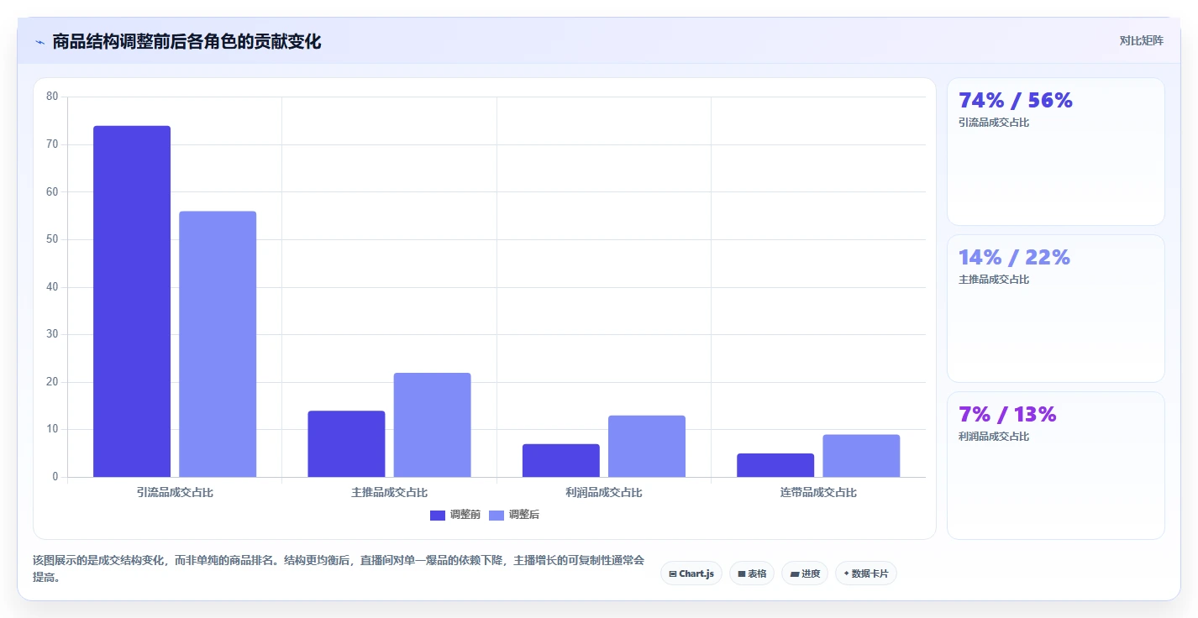Select the Chart.js chip
The image size is (1198, 618).
pos(691,573)
